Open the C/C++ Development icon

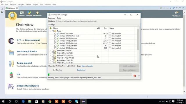[x=11, y=41]
